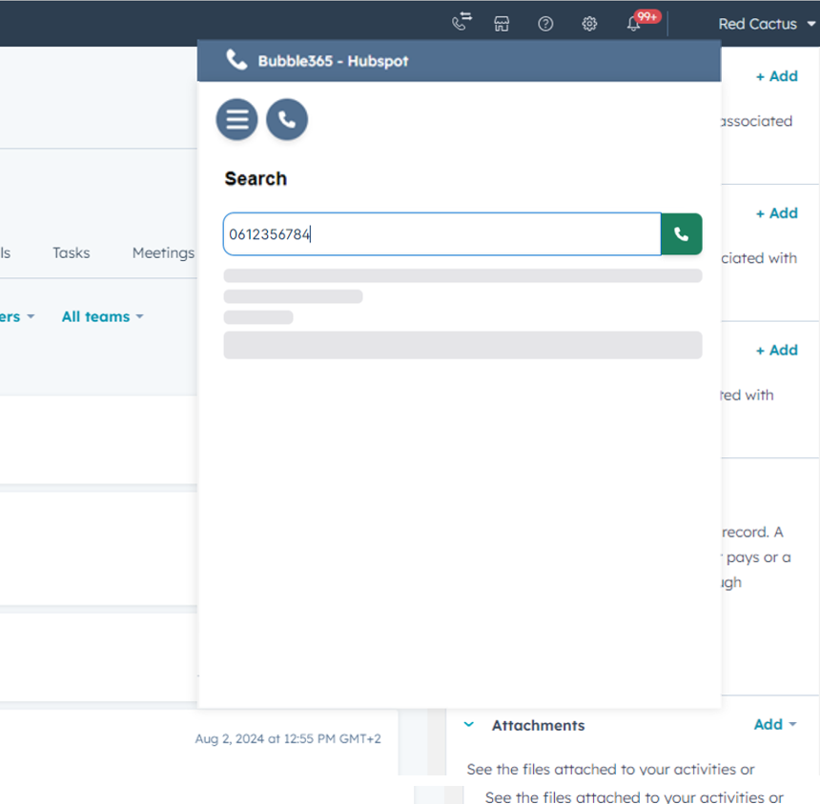Screen dimensions: 820x804
Task: Click the search field containing 0612356784
Action: coord(441,234)
